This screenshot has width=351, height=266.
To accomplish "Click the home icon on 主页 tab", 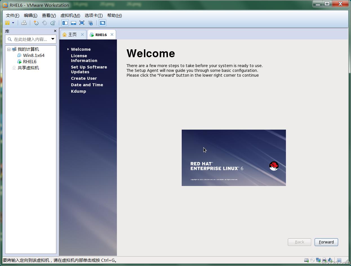I will 65,34.
